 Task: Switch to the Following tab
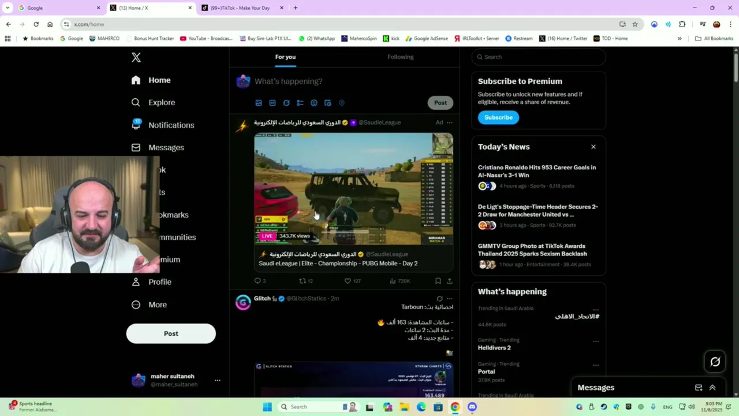(401, 57)
